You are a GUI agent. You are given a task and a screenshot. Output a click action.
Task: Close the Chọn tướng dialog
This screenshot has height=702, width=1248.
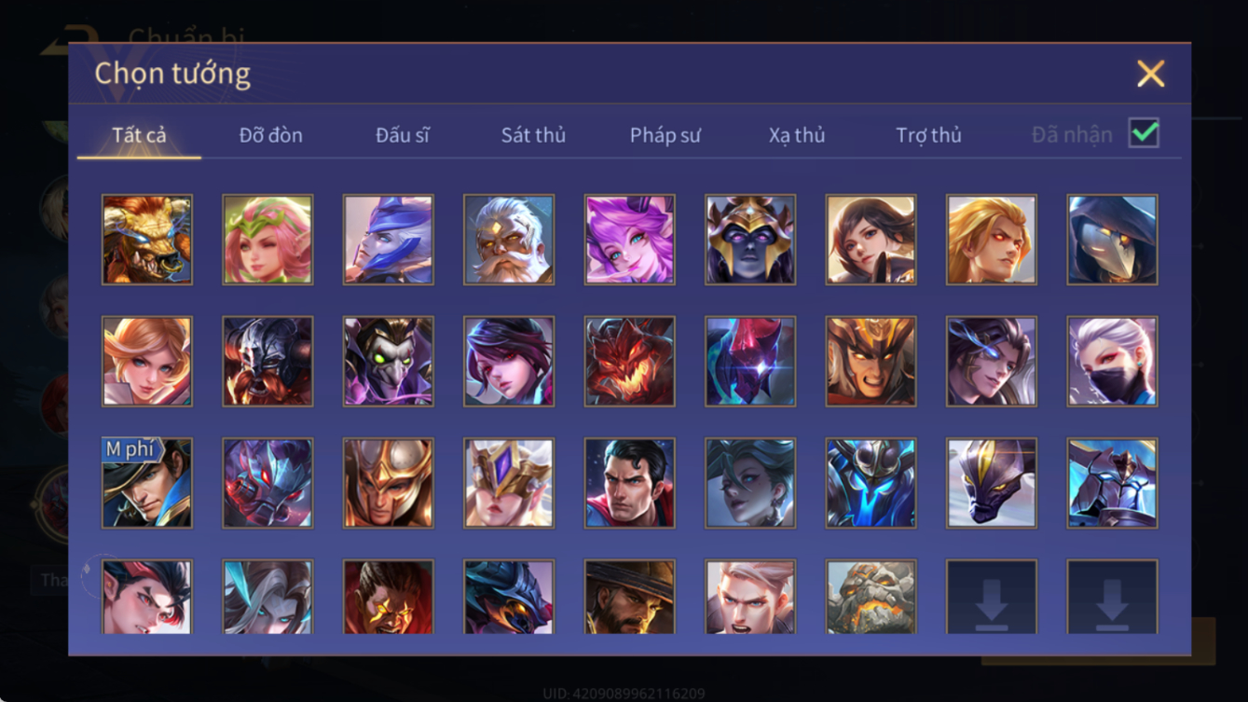tap(1151, 74)
